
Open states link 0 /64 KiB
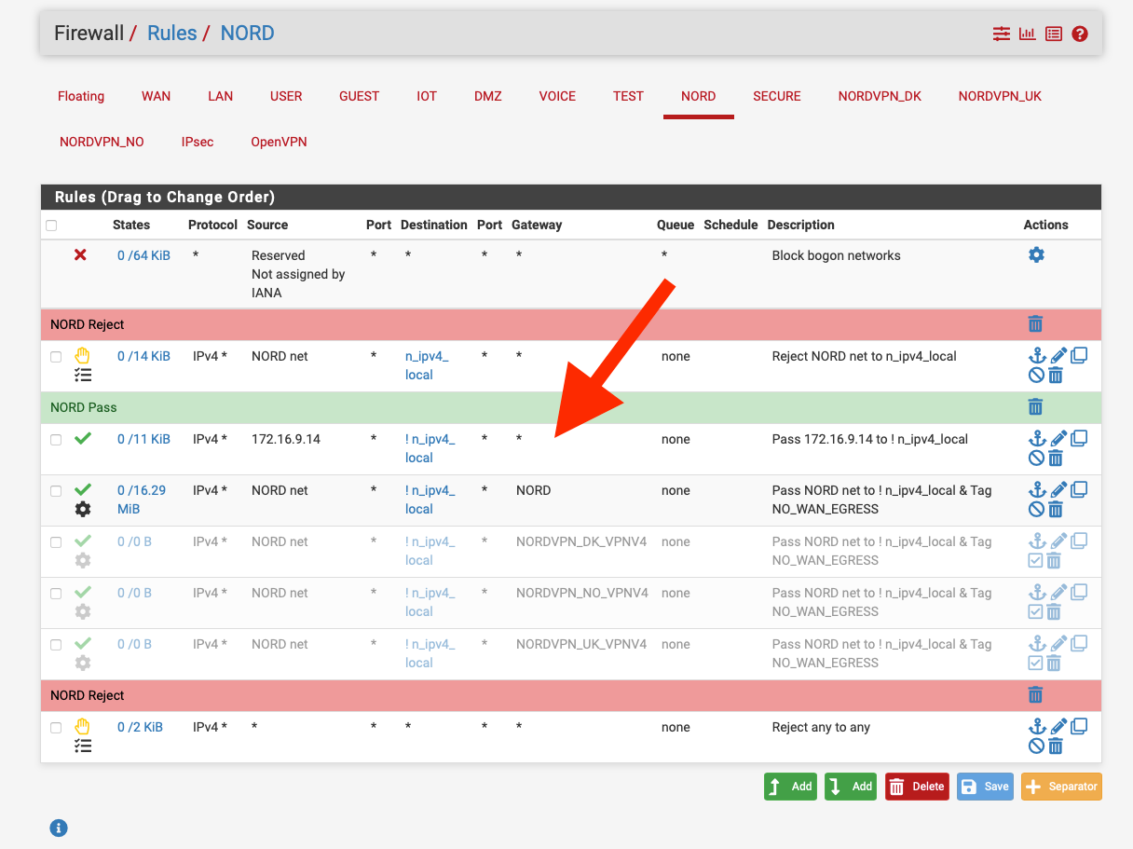(143, 255)
